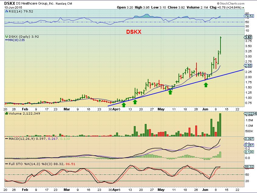Click the Open 3.20 value
The image size is (257, 193).
(x=125, y=7)
